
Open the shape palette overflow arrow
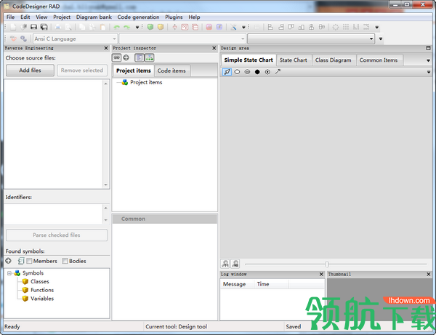click(428, 72)
